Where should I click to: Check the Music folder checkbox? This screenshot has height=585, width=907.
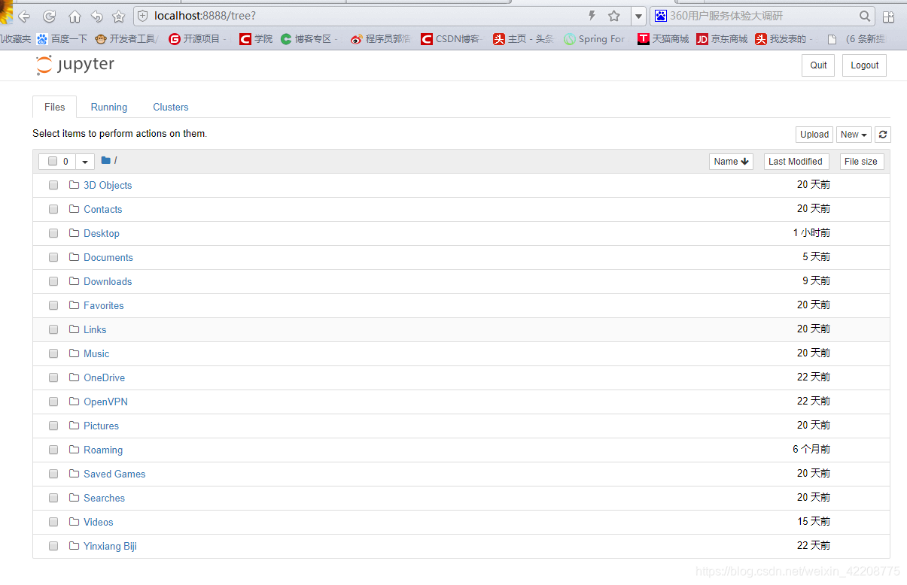click(53, 353)
